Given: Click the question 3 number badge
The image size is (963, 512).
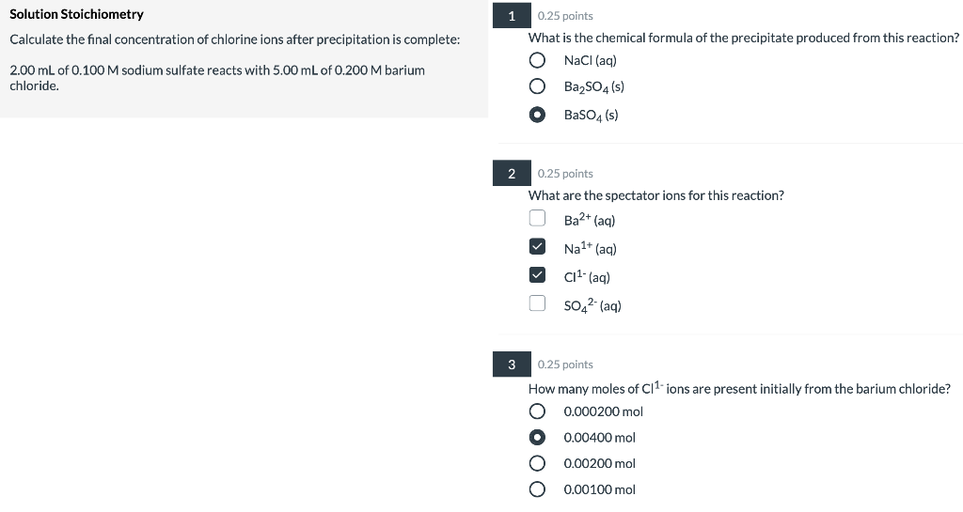Looking at the screenshot, I should 511,365.
